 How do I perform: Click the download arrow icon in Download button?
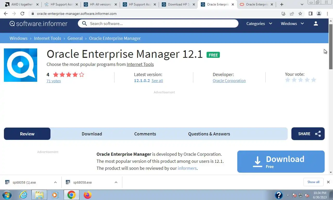(x=258, y=162)
